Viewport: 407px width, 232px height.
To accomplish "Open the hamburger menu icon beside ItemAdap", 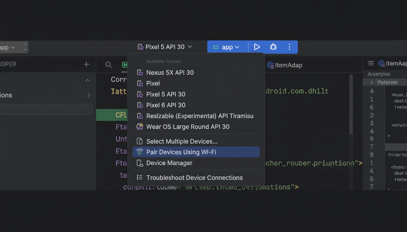I will point(371,63).
